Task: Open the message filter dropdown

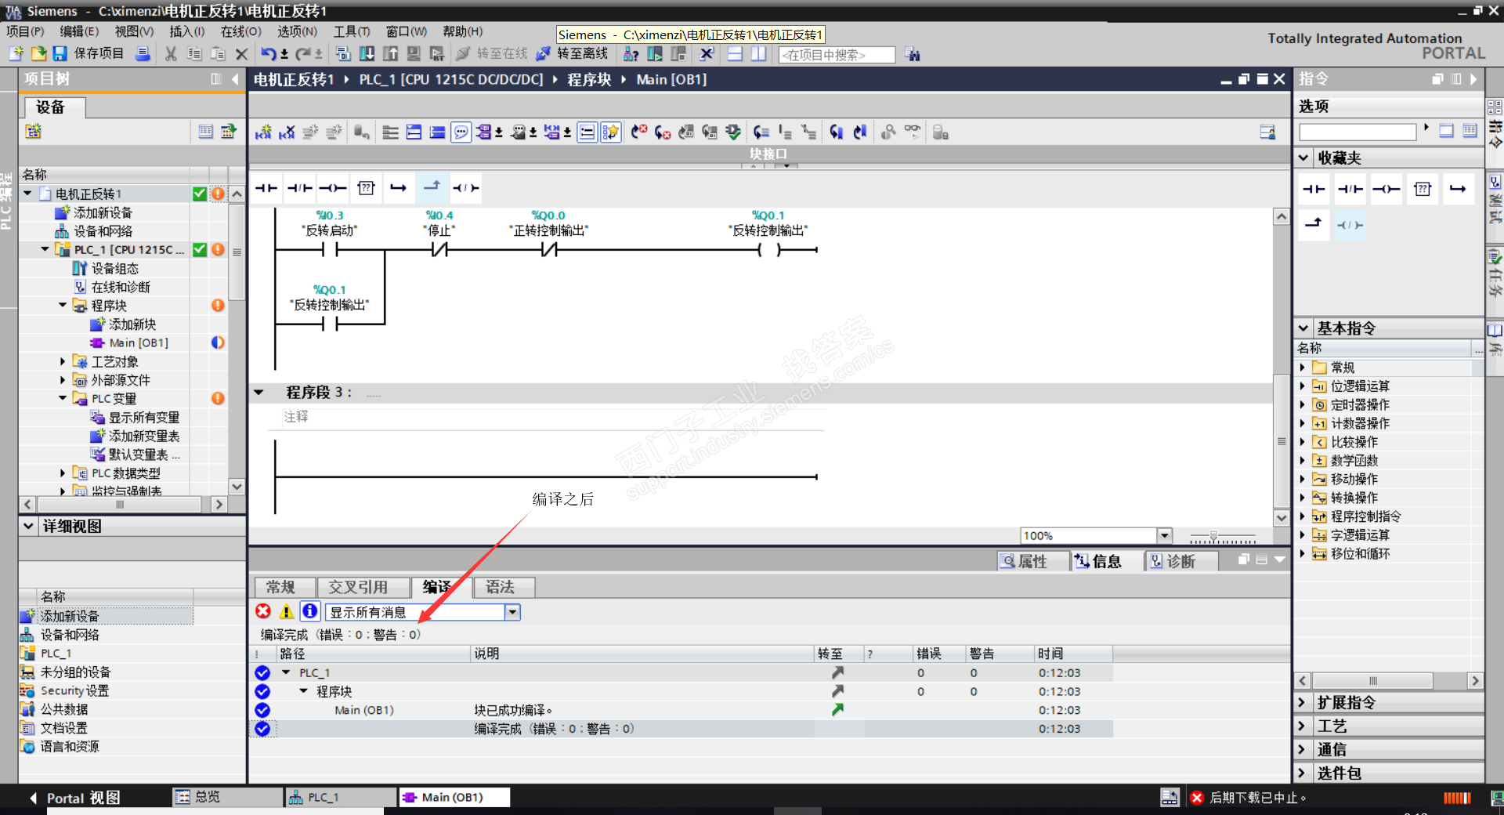Action: coord(512,612)
